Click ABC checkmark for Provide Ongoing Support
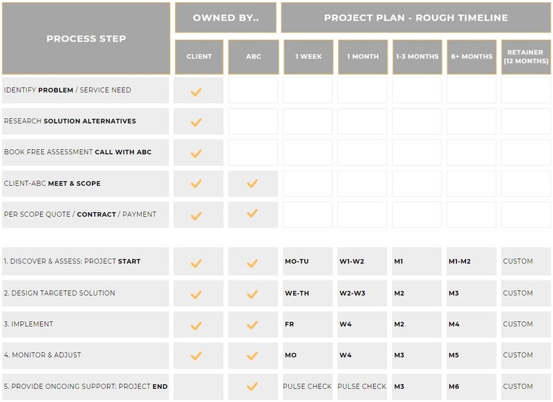Screen dimensions: 553x402 [252, 387]
